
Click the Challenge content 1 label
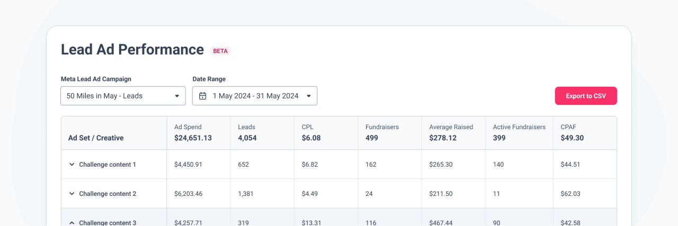pyautogui.click(x=108, y=165)
